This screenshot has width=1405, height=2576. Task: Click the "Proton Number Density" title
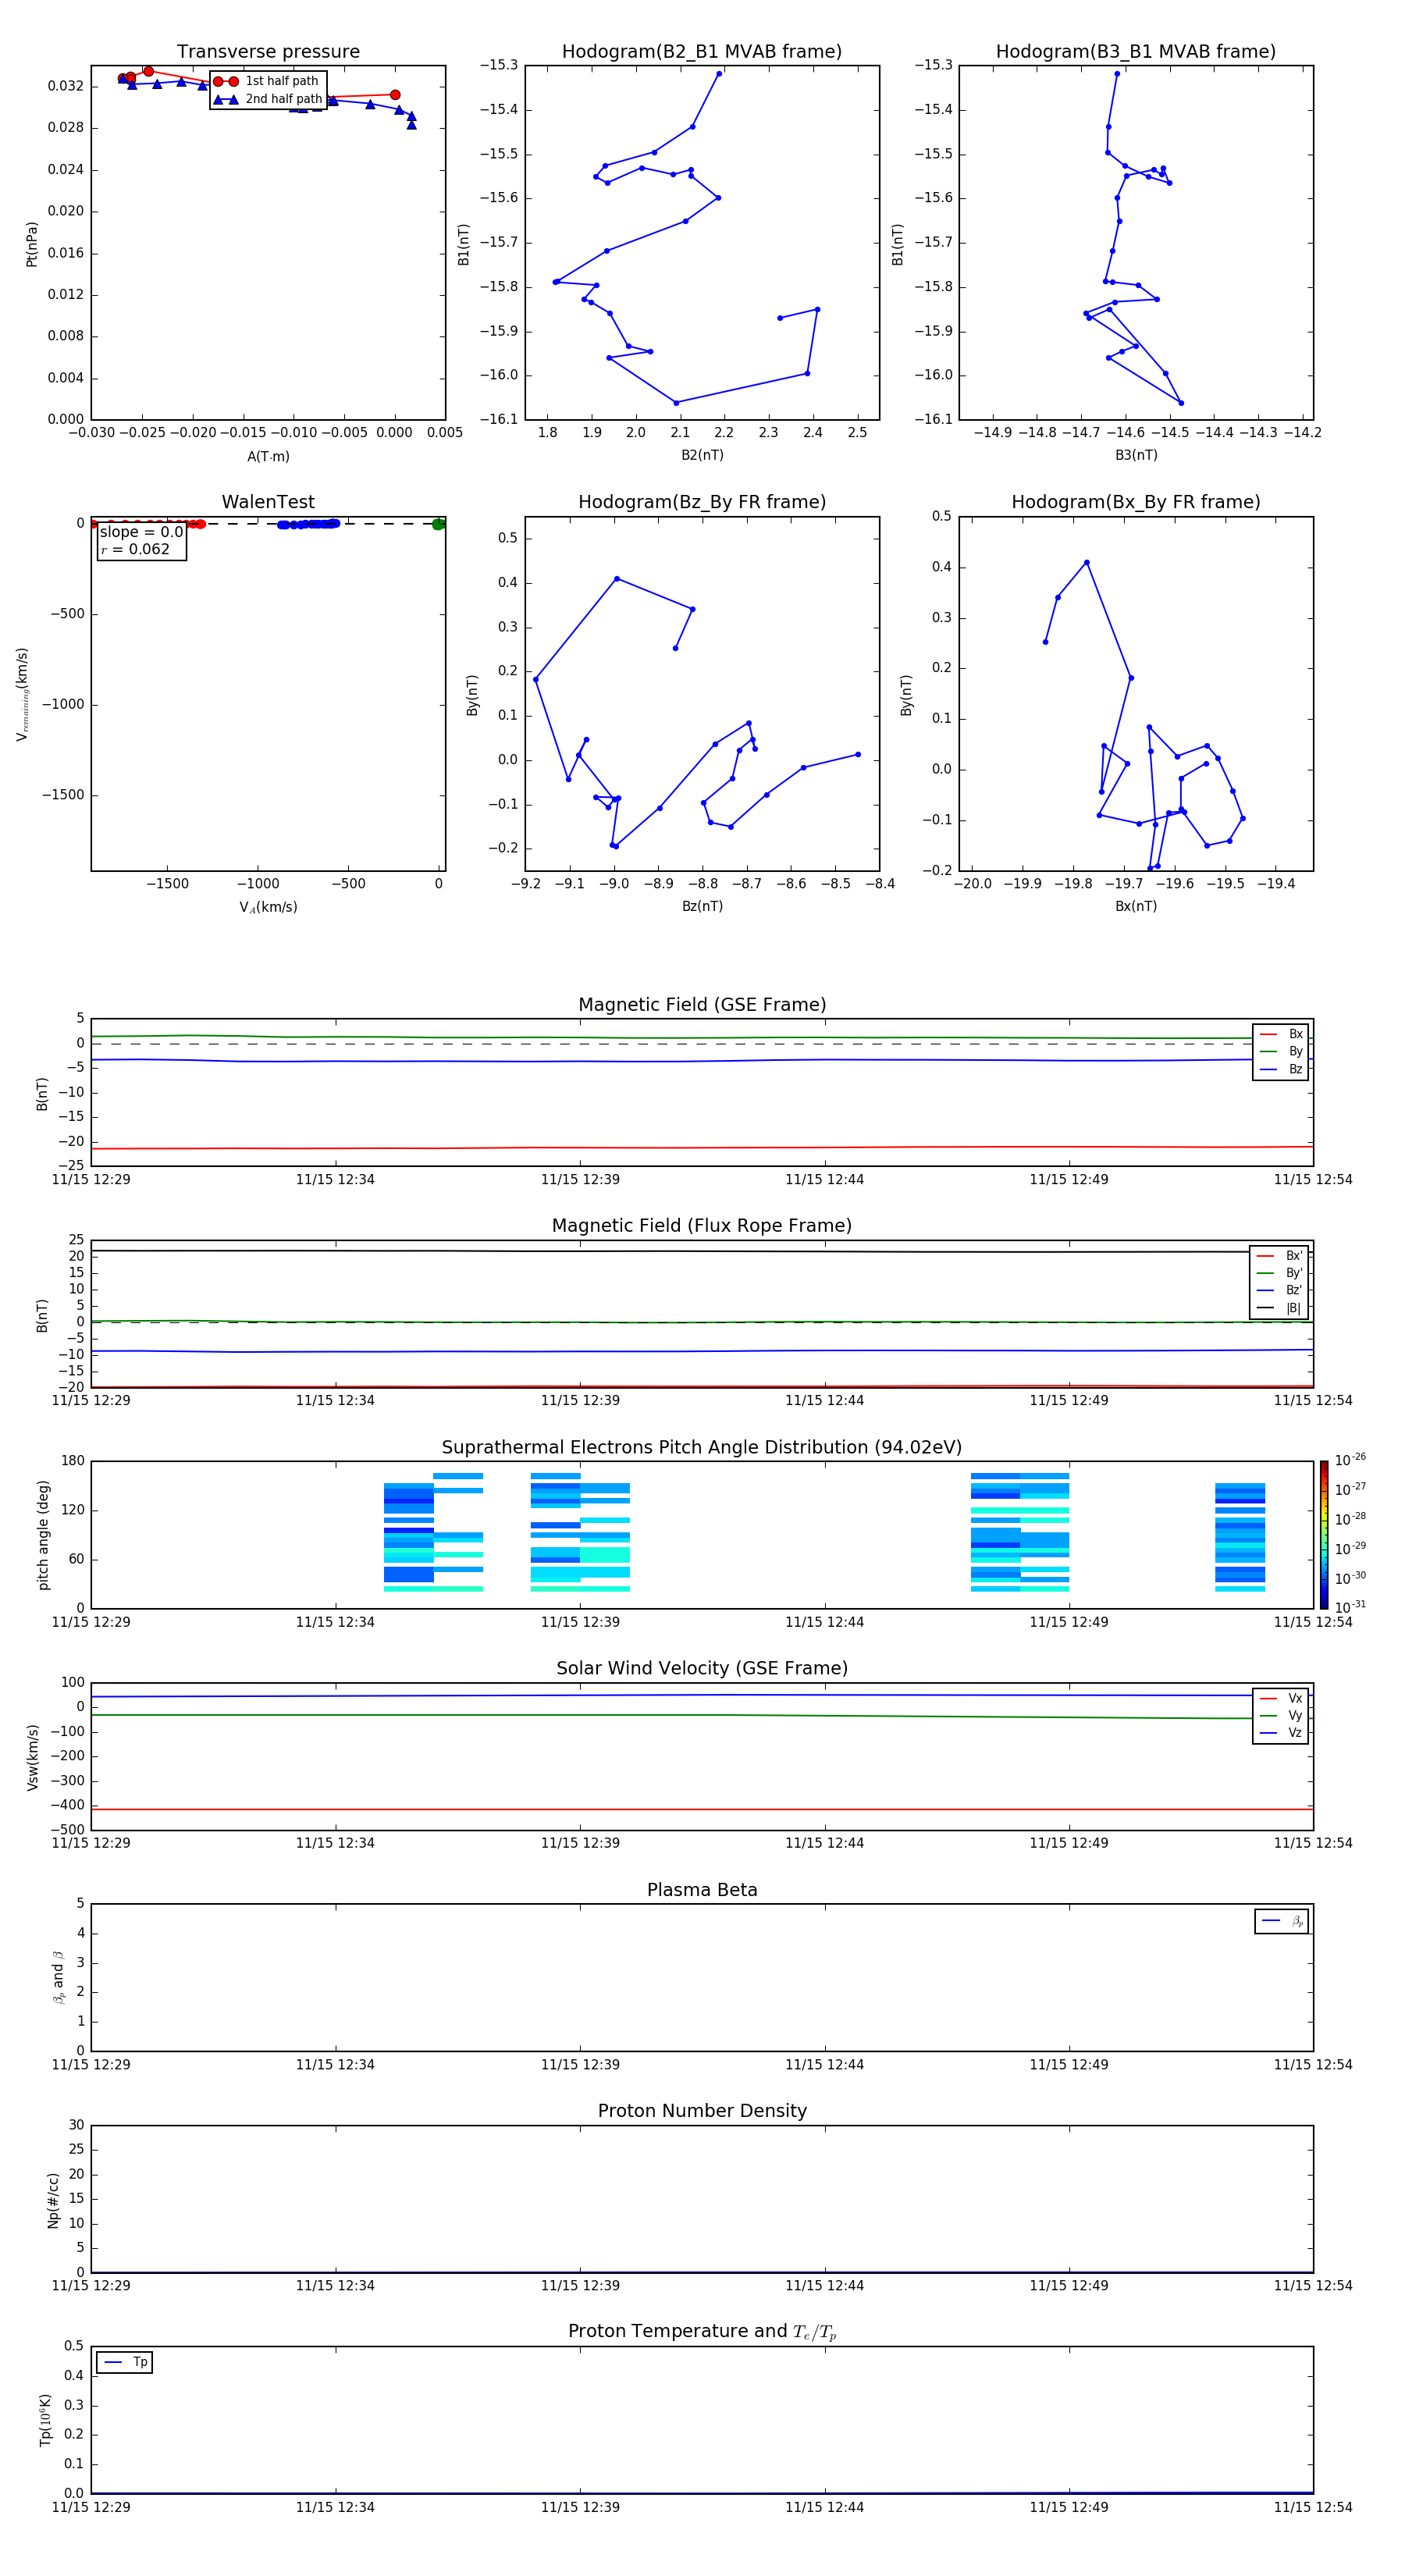coord(702,2111)
